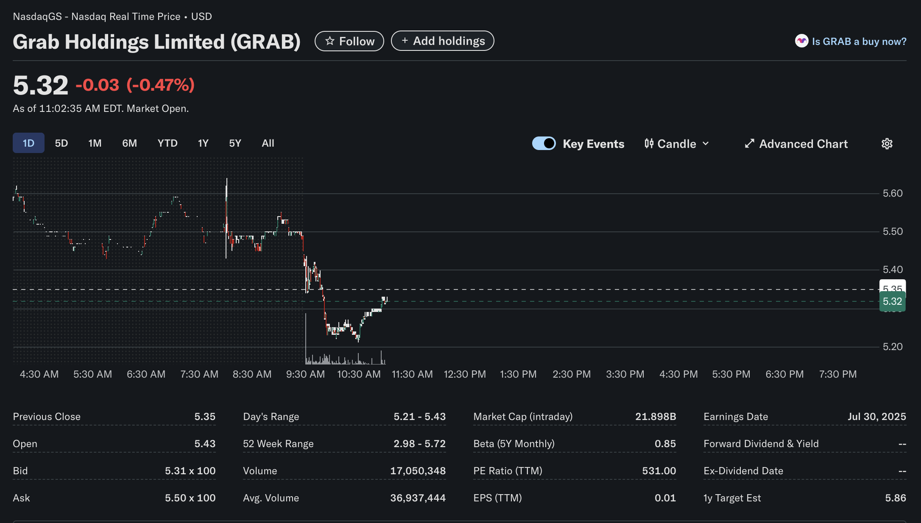Click the star icon in Follow button
Image resolution: width=921 pixels, height=523 pixels.
pyautogui.click(x=329, y=41)
